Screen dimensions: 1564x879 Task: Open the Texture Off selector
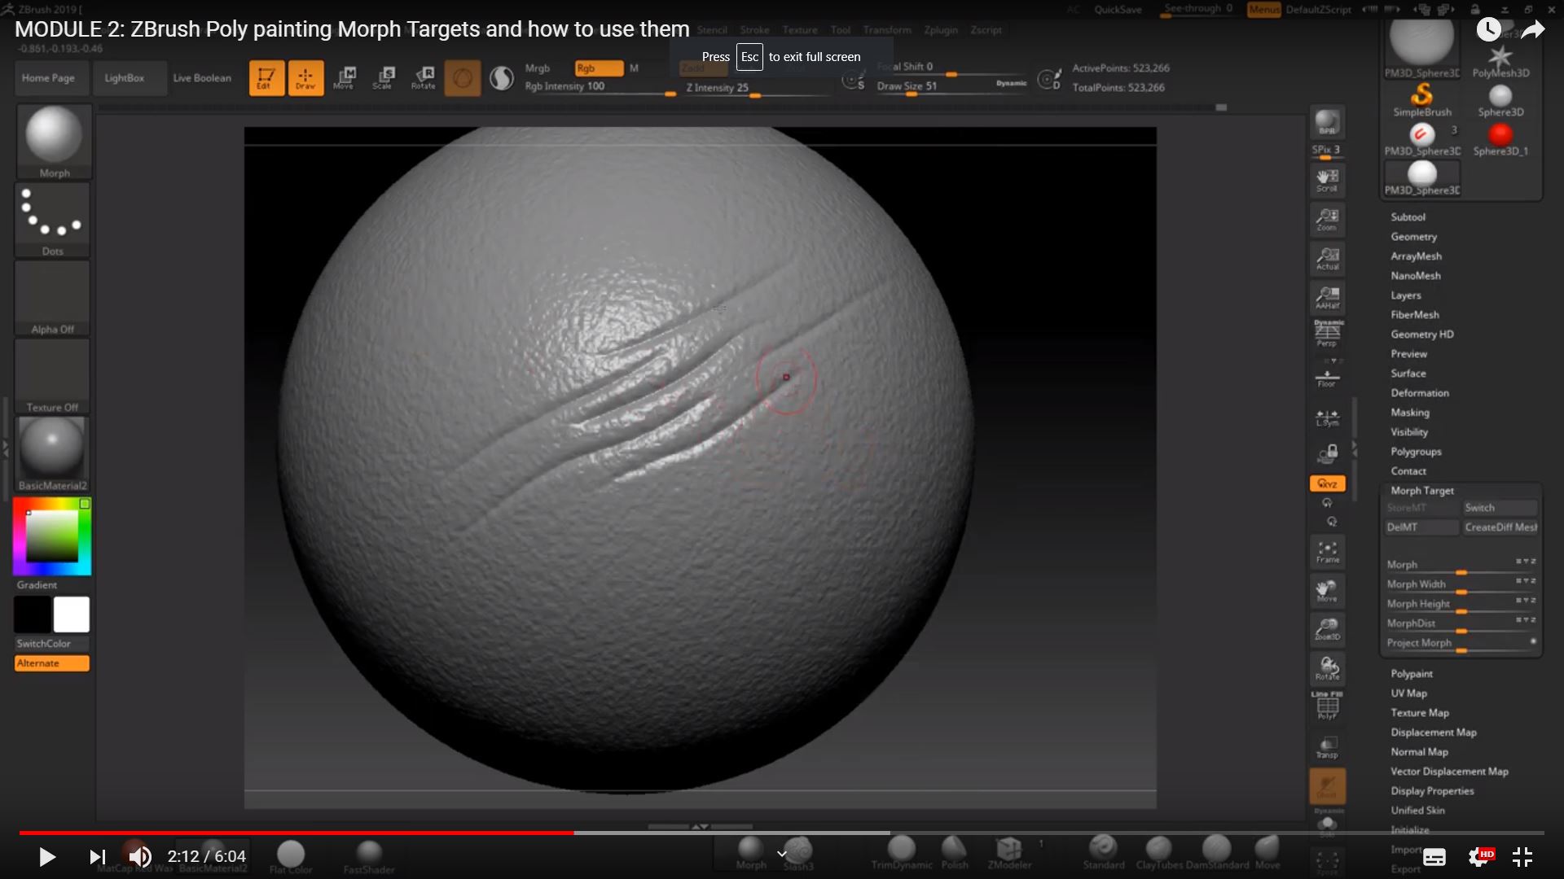coord(53,376)
